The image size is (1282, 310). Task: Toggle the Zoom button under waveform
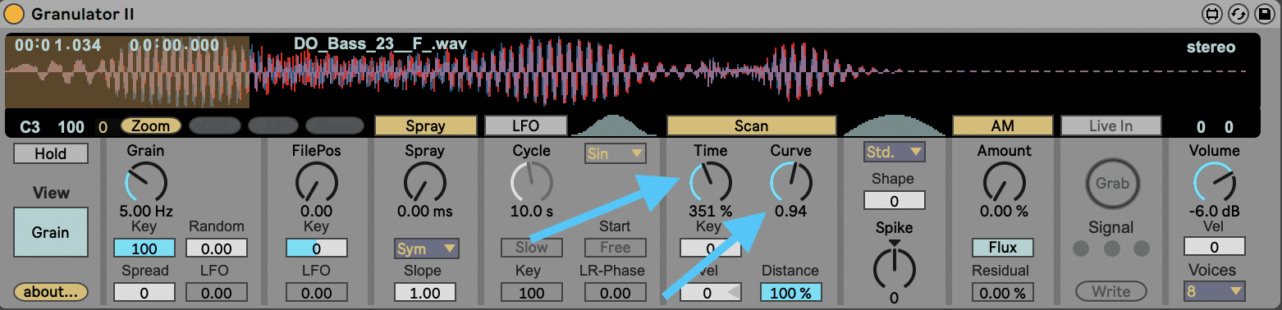[151, 126]
